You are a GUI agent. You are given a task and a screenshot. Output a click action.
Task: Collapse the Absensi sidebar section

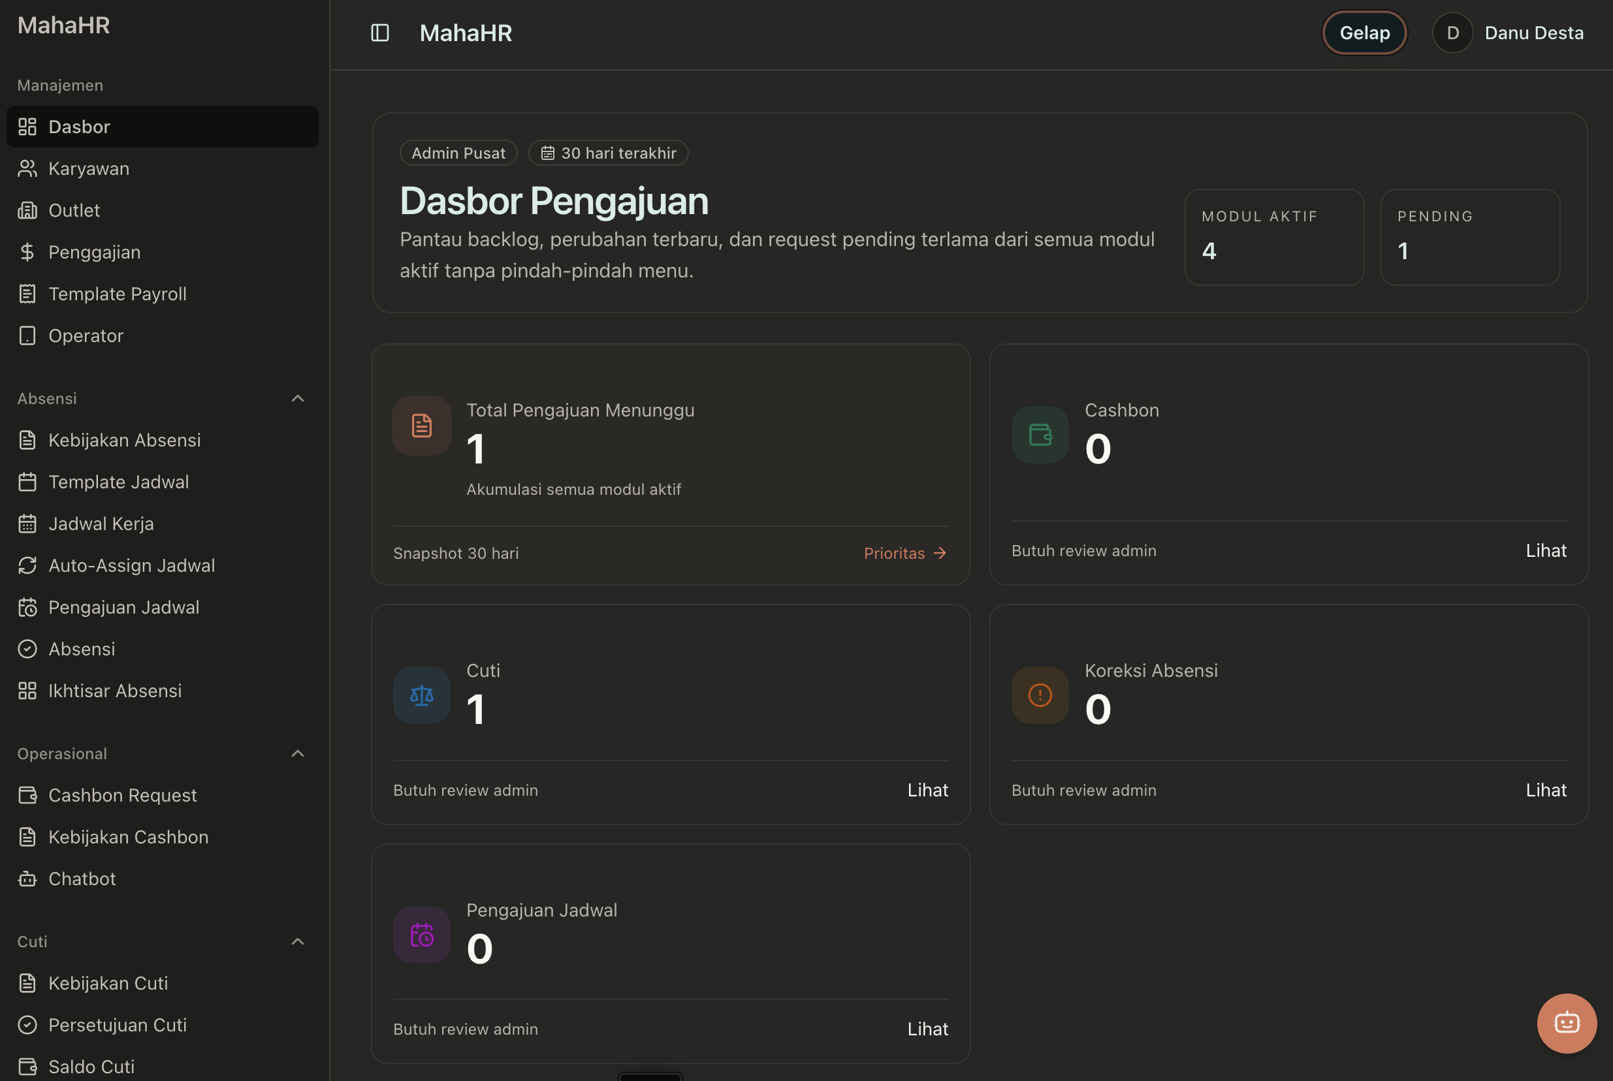pyautogui.click(x=298, y=398)
